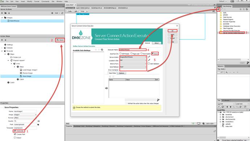This screenshot has width=250, height=141.
Task: Open the Modify menu
Action: pyautogui.click(x=30, y=1)
